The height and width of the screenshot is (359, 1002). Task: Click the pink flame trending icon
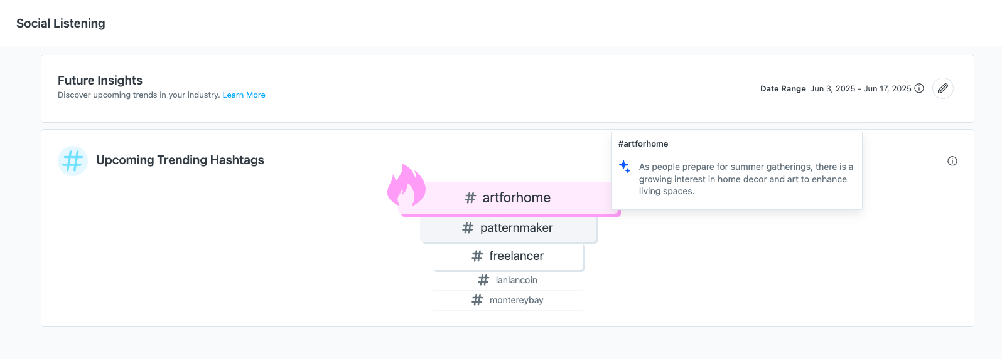406,185
